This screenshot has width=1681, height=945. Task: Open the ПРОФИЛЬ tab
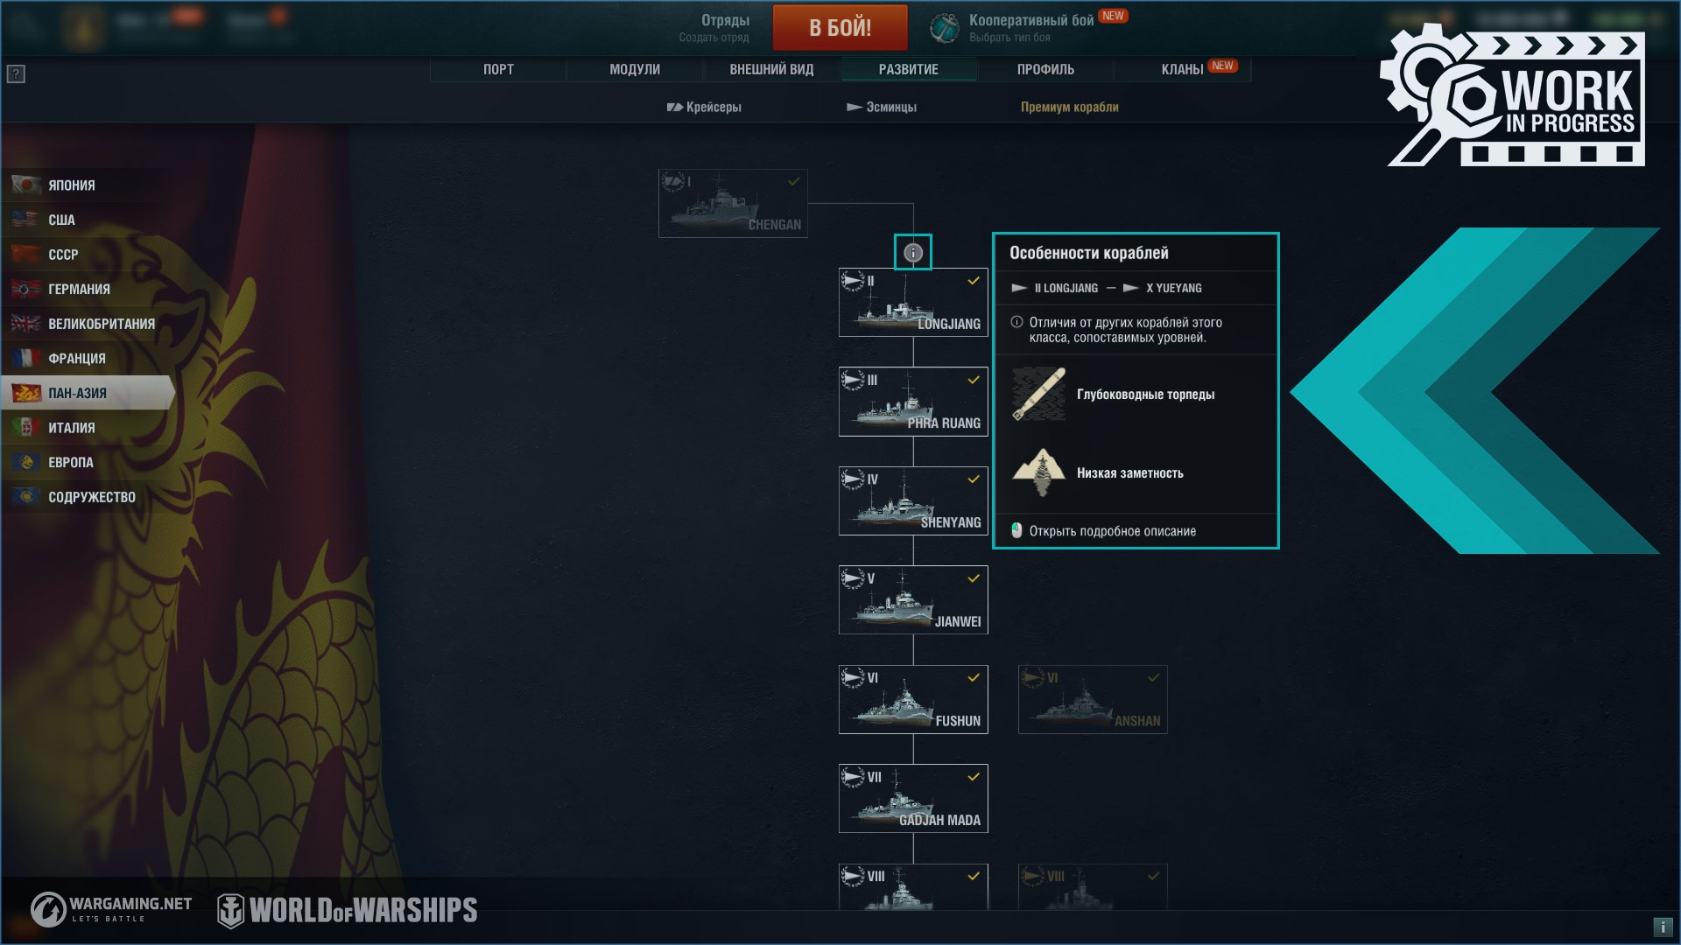tap(1045, 69)
